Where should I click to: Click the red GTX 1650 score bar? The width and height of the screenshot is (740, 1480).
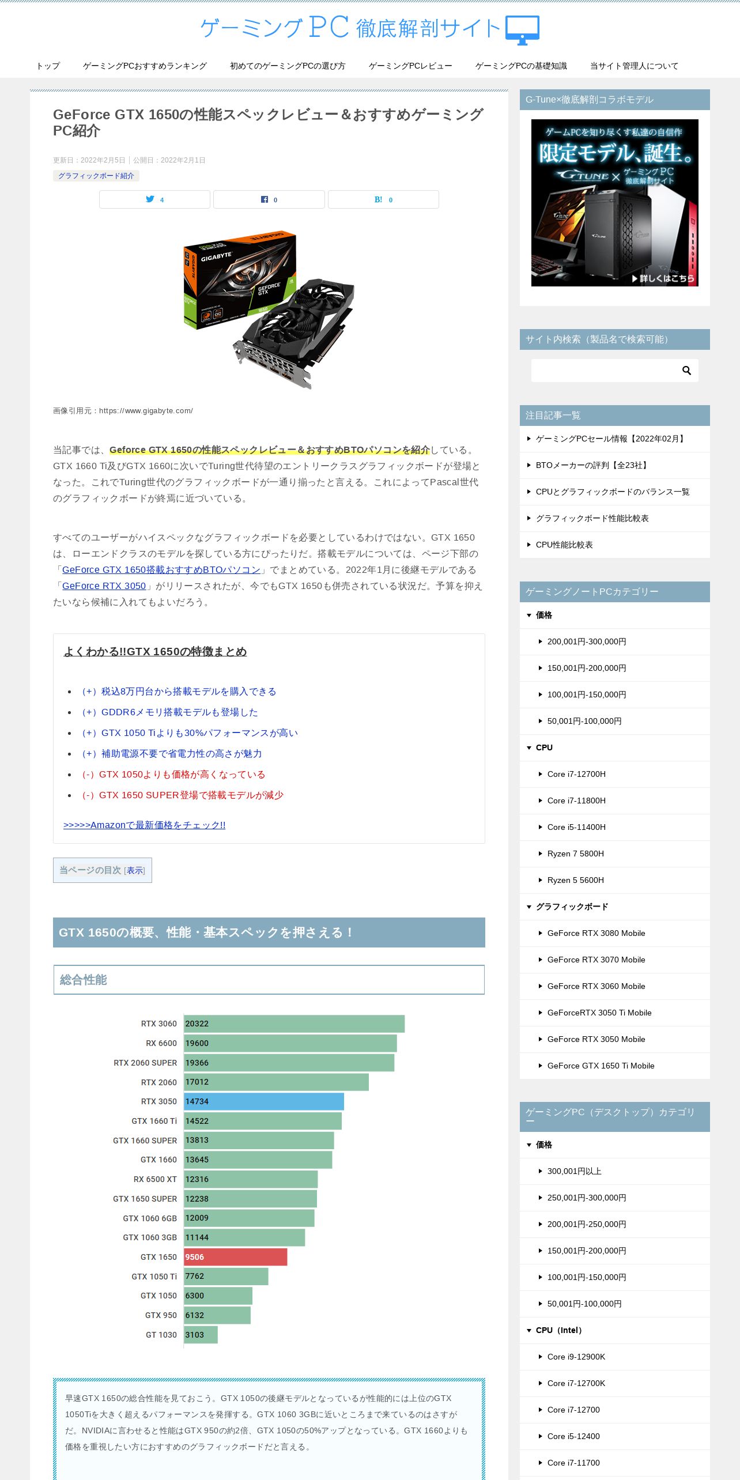click(x=236, y=1257)
